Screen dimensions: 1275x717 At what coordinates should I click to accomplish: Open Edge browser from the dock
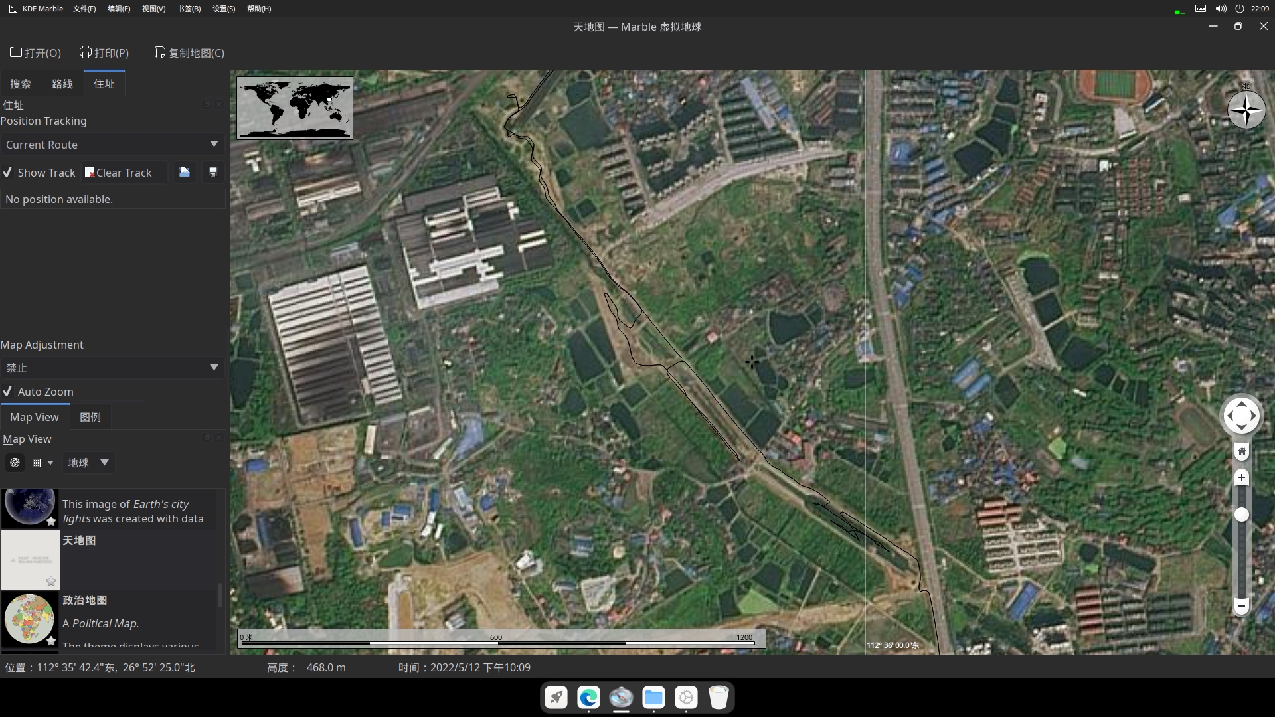pyautogui.click(x=588, y=698)
